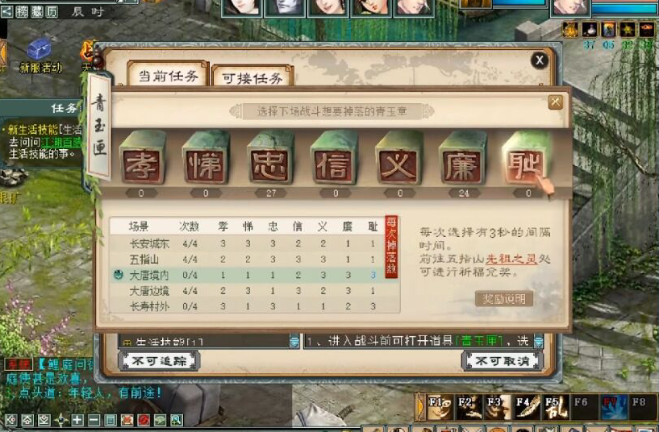Expand the task description dropdown arrow
The width and height of the screenshot is (659, 432).
(x=538, y=341)
